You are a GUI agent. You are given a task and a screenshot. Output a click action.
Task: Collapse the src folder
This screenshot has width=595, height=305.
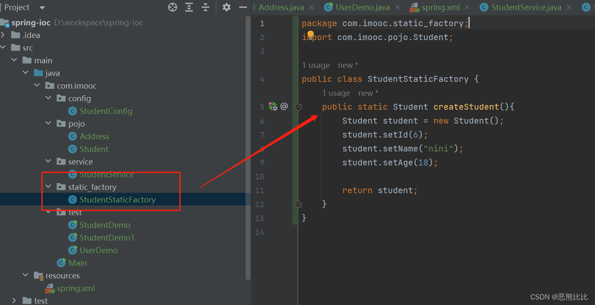[x=3, y=48]
